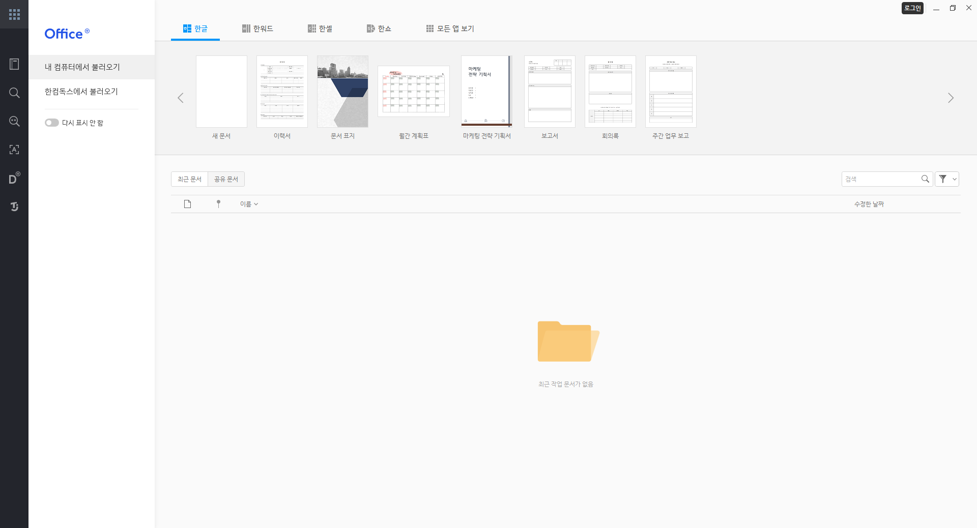Click the pin column icon
This screenshot has width=977, height=528.
point(218,204)
